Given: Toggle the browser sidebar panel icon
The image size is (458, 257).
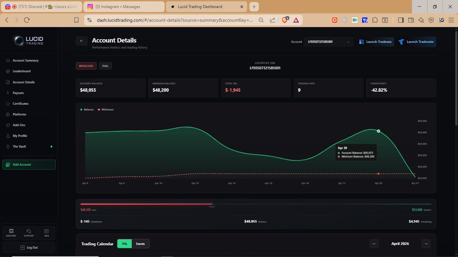Looking at the screenshot, I should click(x=400, y=20).
